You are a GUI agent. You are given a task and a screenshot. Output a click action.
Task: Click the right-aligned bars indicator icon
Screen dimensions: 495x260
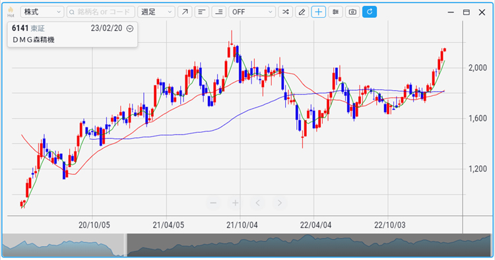[218, 12]
